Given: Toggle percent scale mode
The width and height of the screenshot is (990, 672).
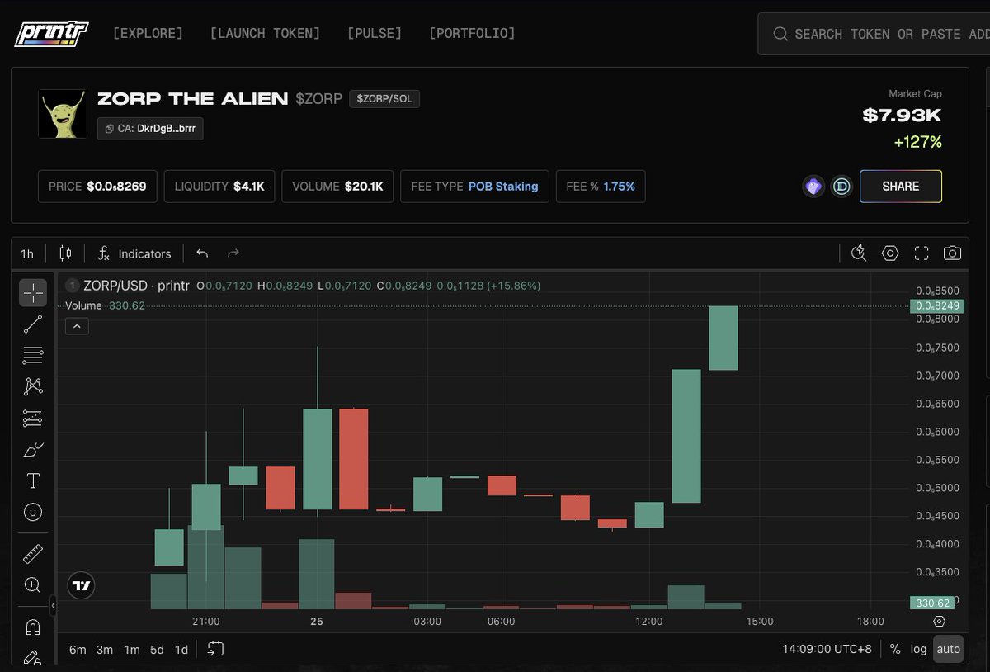Looking at the screenshot, I should coord(895,650).
